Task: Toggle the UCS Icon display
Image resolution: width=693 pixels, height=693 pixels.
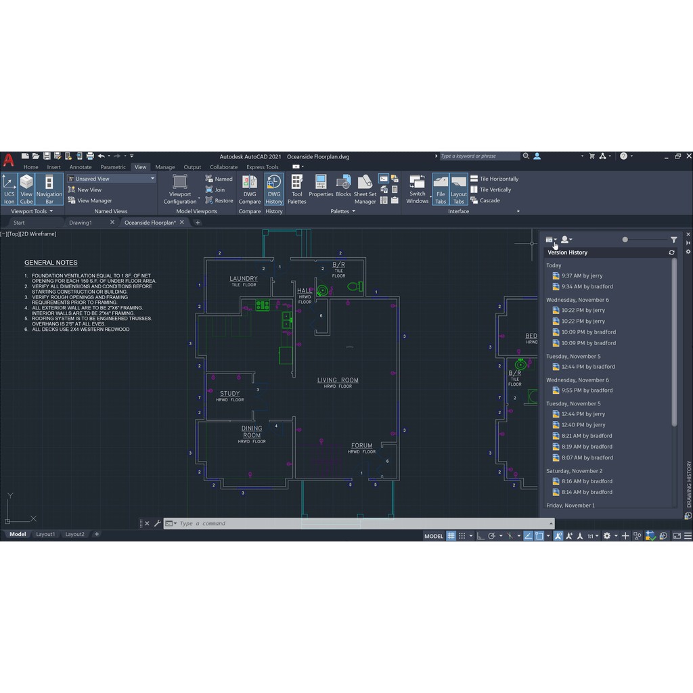Action: click(x=9, y=189)
